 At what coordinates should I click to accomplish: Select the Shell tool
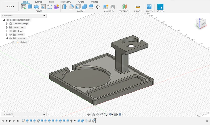point(78,7)
